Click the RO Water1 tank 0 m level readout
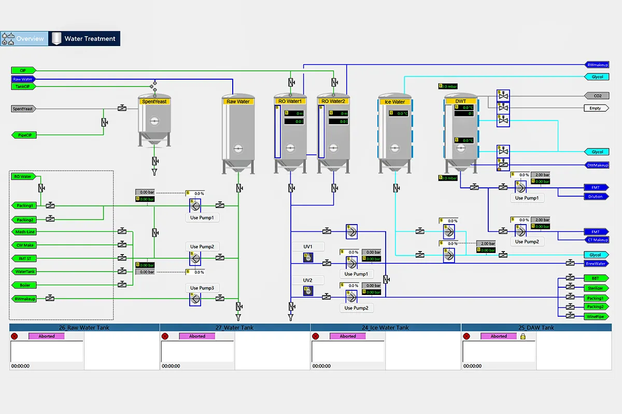 tap(294, 113)
